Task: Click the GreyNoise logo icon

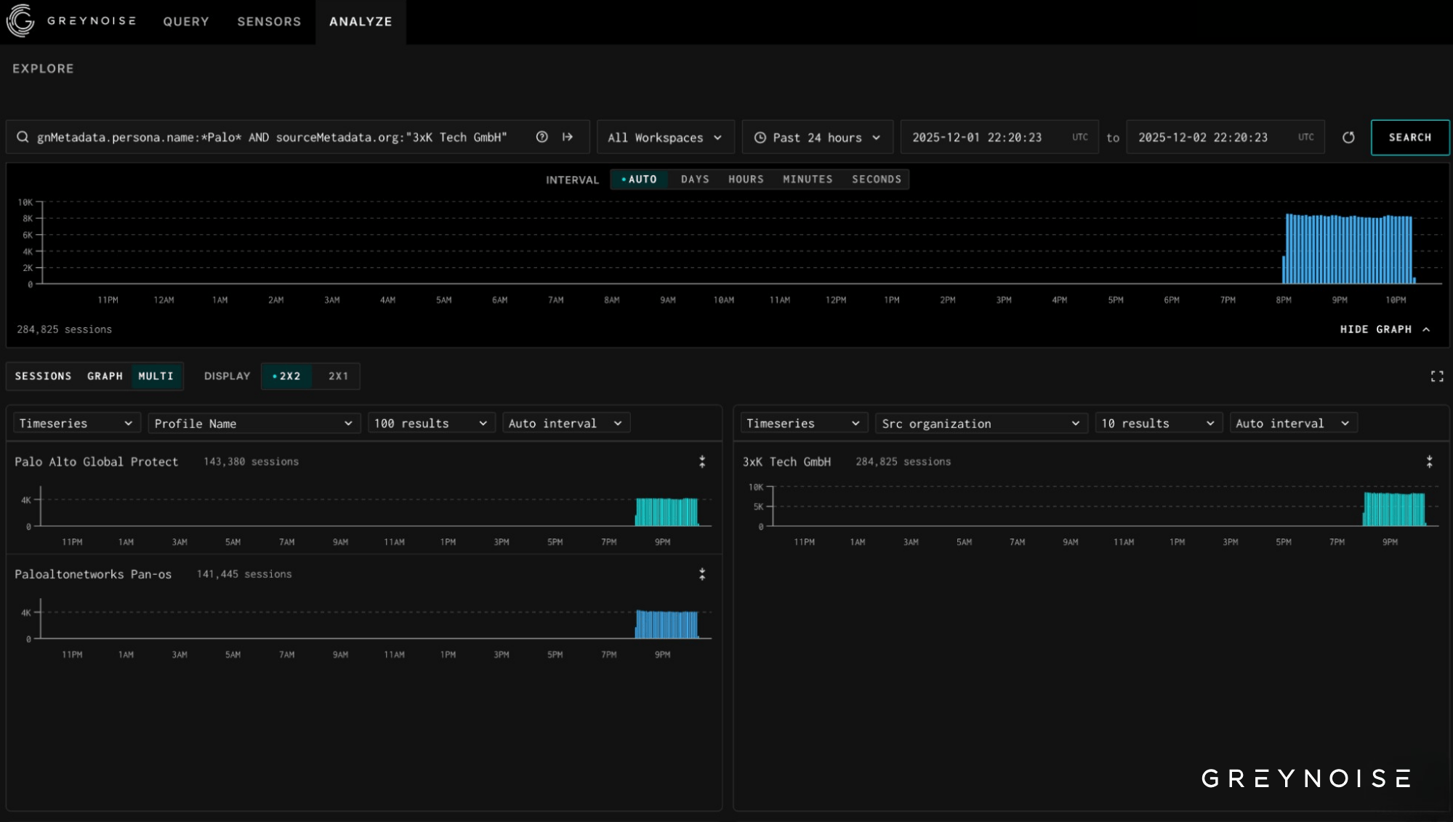Action: [20, 20]
